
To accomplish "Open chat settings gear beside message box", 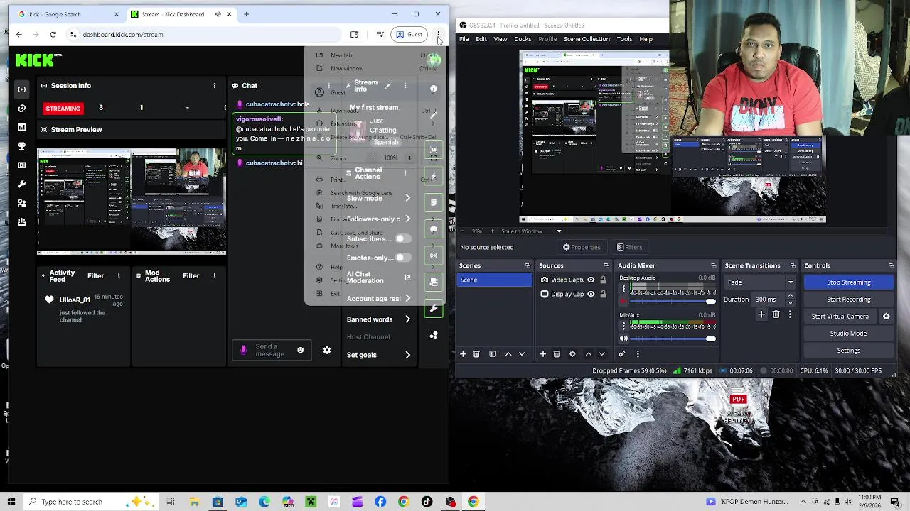I will tap(327, 351).
